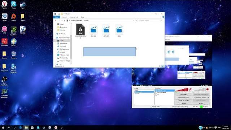The image size is (231, 130).
Task: Select the Open Broadcaster desktop shortcut
Action: (x=4, y=81)
